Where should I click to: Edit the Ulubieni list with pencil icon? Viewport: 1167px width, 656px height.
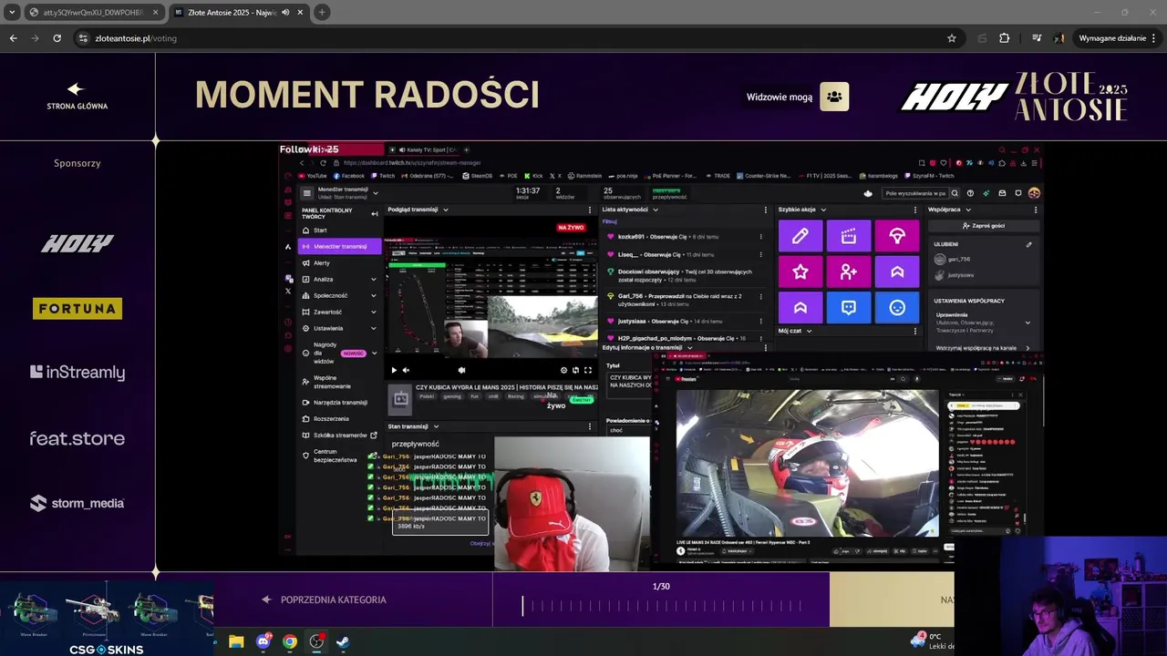tap(1028, 244)
